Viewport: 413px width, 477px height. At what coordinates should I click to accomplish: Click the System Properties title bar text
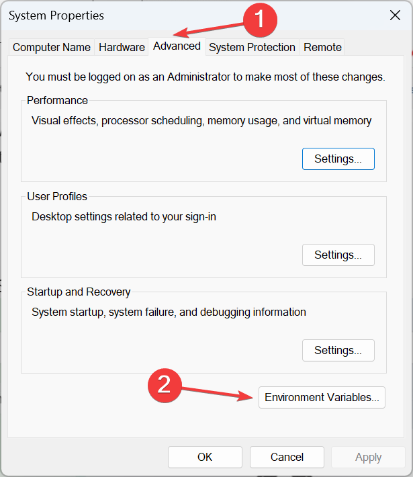click(x=56, y=15)
